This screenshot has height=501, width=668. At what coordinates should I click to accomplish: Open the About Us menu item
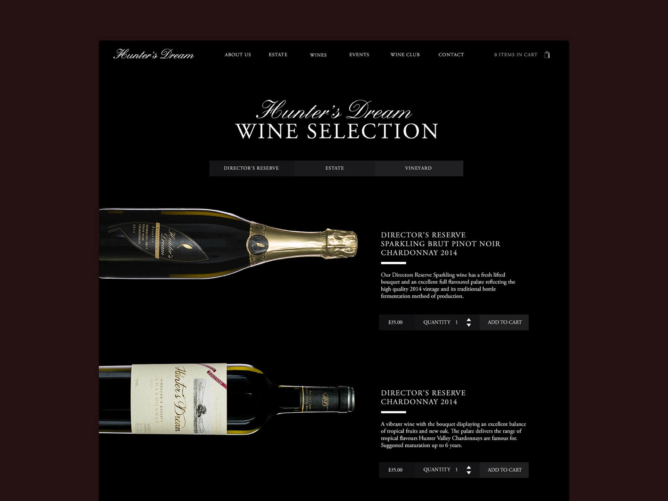238,55
